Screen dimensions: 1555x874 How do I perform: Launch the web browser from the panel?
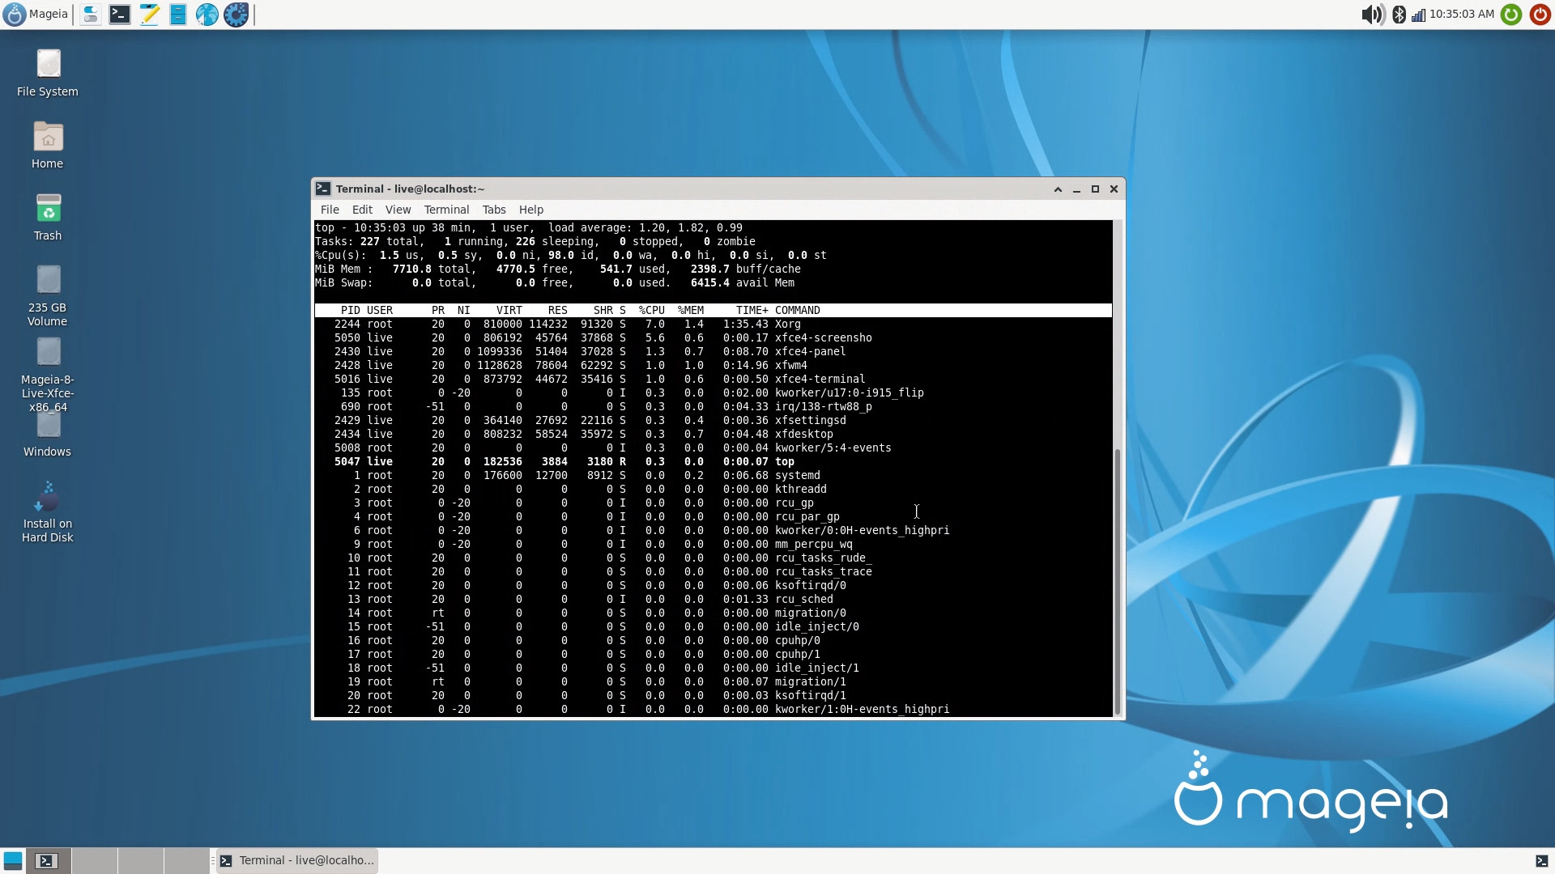(x=207, y=14)
